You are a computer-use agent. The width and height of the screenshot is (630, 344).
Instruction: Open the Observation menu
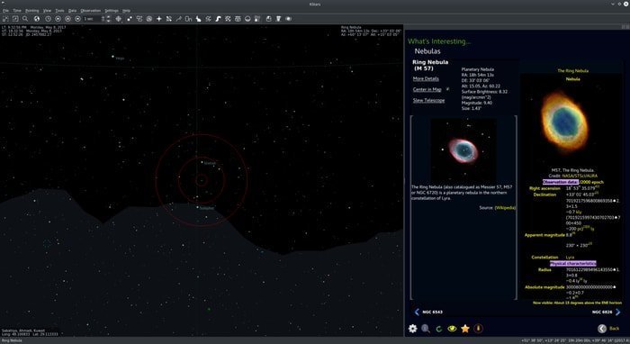[90, 11]
